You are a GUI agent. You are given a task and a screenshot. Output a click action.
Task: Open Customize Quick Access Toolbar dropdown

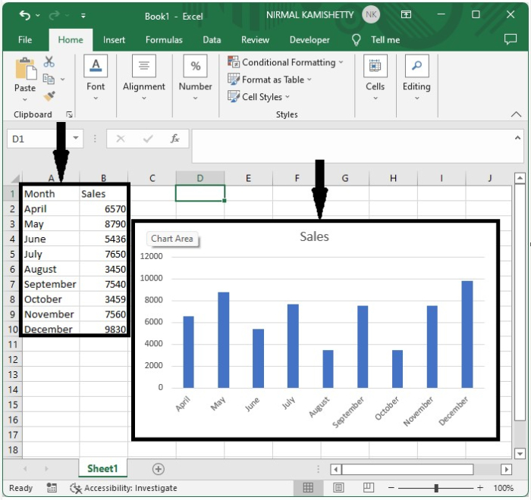83,15
